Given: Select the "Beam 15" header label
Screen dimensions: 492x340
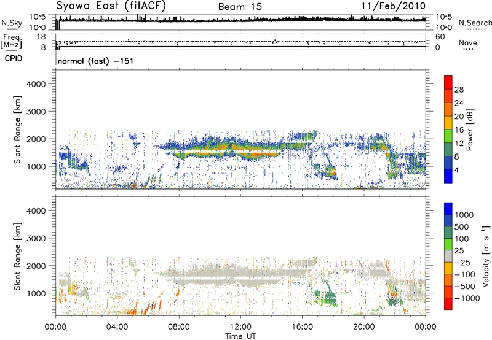Looking at the screenshot, I should tap(240, 7).
